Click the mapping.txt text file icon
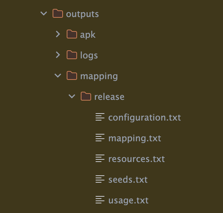The height and width of the screenshot is (213, 223). 100,138
